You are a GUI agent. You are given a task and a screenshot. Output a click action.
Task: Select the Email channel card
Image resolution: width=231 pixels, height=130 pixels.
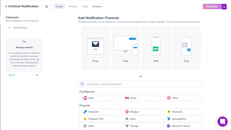tap(95, 48)
